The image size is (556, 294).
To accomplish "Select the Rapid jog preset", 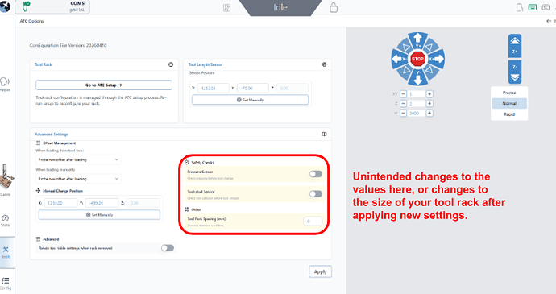I will pyautogui.click(x=509, y=114).
